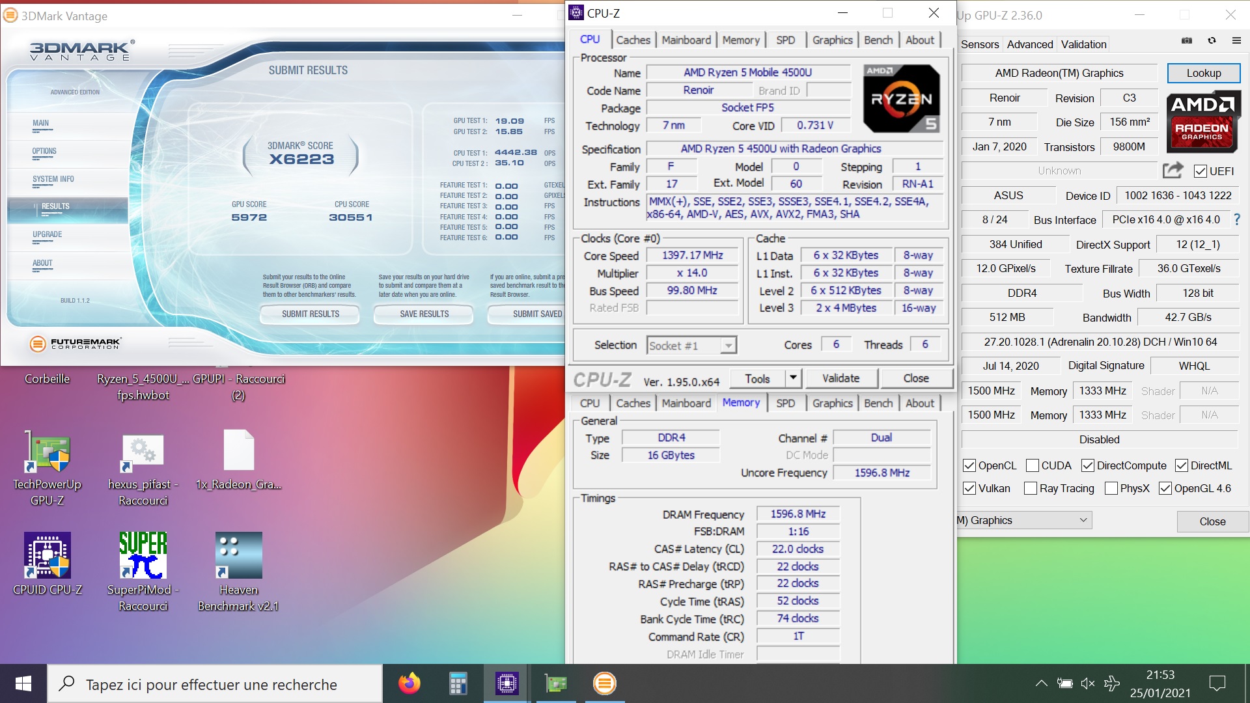Click the AMD Radeon Graphics logo in GPU-Z
Viewport: 1250px width, 703px height.
pos(1203,122)
